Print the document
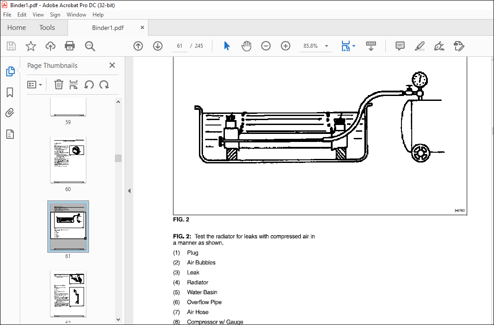 point(70,46)
